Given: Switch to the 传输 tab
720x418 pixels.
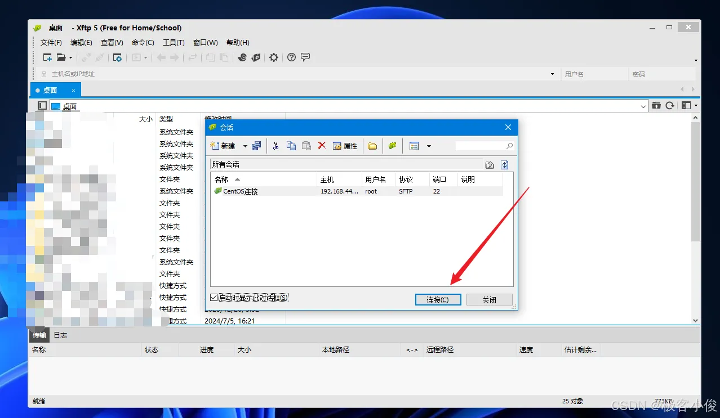Looking at the screenshot, I should point(39,335).
